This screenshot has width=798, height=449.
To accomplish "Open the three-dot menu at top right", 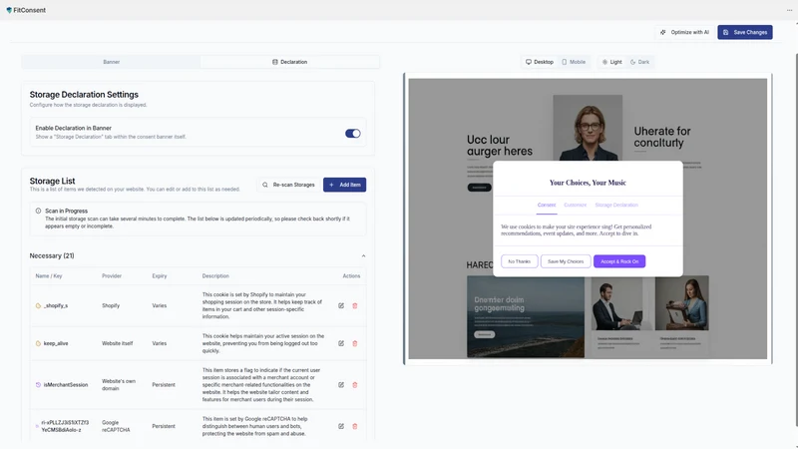I will pyautogui.click(x=789, y=10).
